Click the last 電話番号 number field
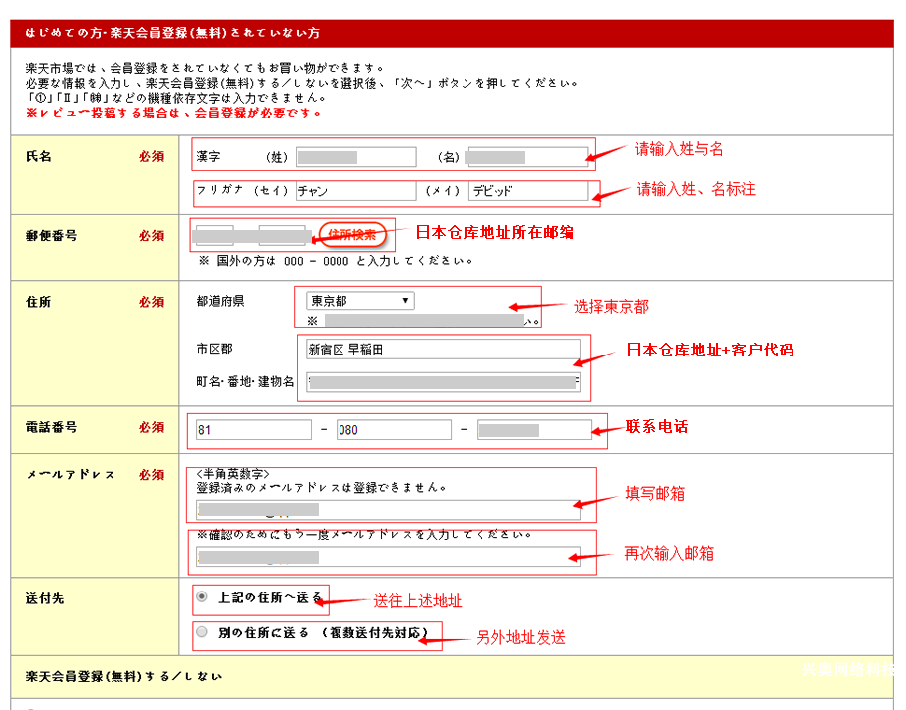Screen dimensions: 906x710 coord(534,430)
